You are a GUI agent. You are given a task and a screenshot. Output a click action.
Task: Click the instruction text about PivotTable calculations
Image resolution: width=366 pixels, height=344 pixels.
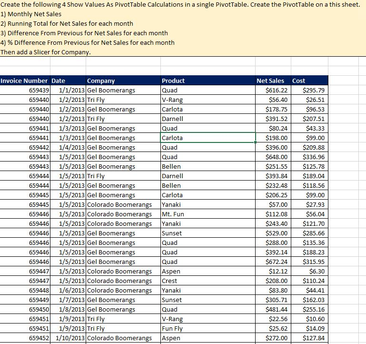tap(180, 4)
